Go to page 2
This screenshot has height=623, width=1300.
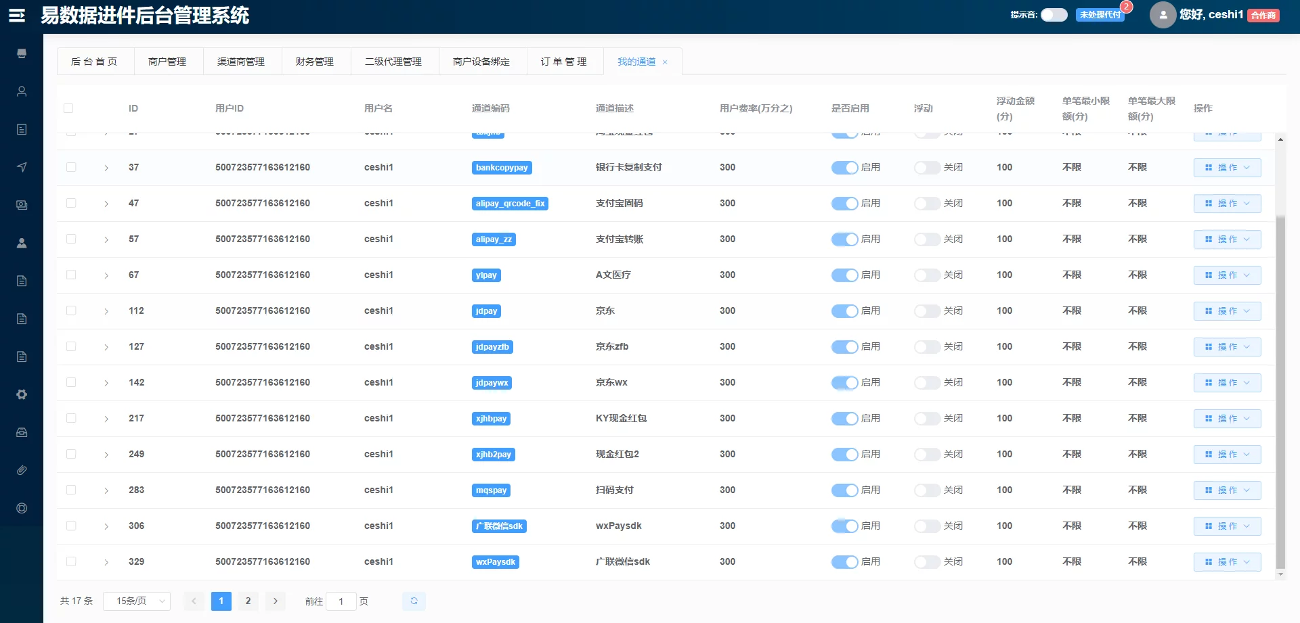pyautogui.click(x=248, y=601)
